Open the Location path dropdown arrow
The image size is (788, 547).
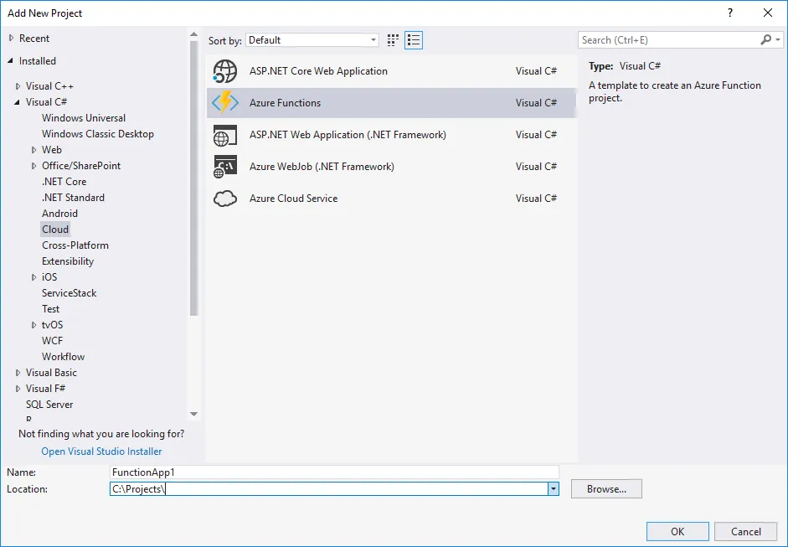click(x=554, y=488)
